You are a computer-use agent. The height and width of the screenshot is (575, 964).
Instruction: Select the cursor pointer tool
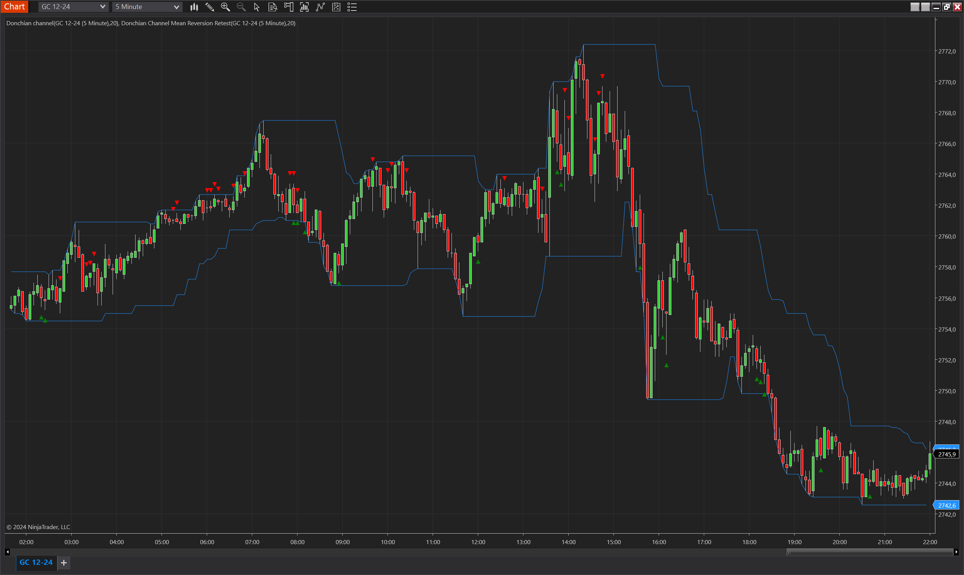[256, 7]
